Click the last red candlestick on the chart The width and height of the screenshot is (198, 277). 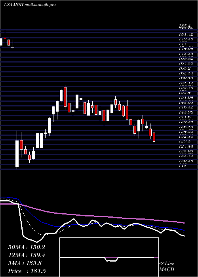[154, 137]
